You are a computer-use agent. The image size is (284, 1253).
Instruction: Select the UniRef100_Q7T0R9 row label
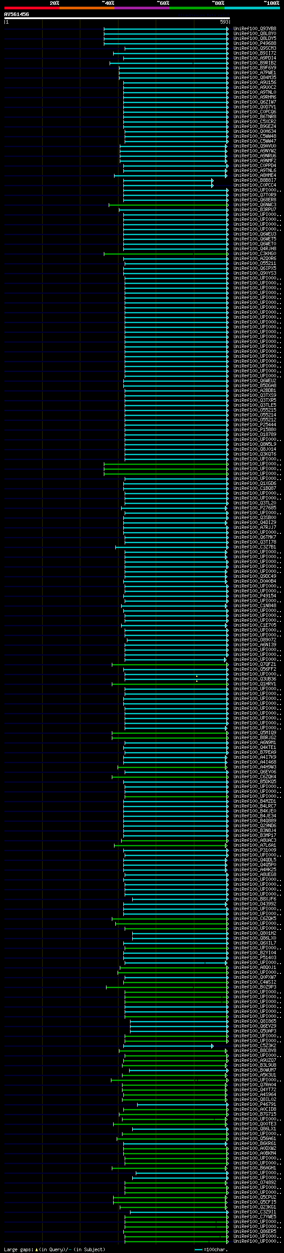click(255, 195)
